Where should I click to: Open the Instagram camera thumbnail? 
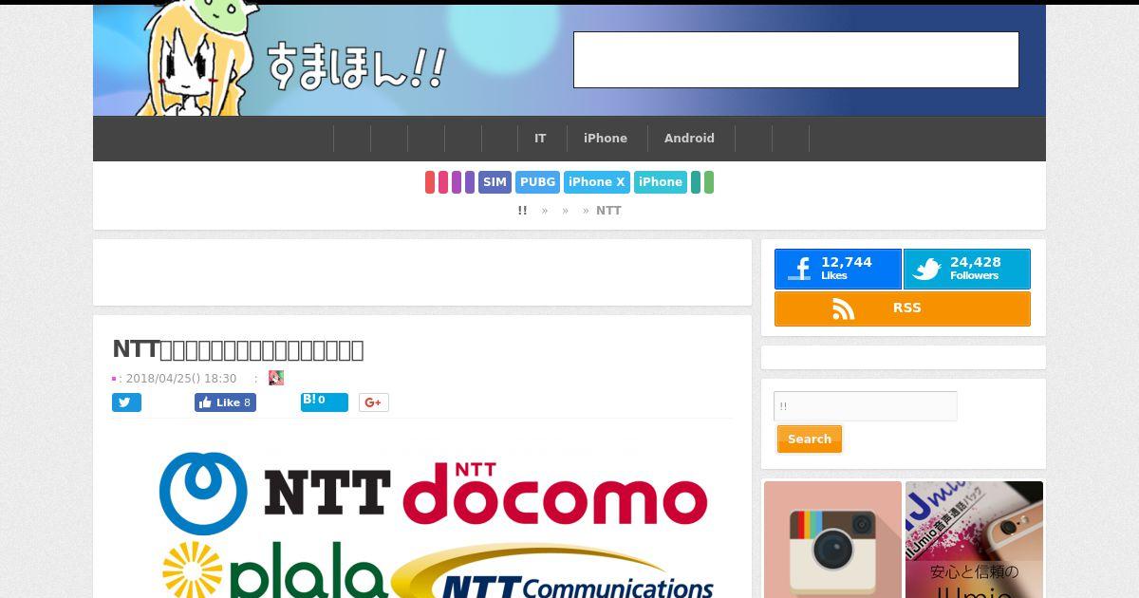tap(832, 539)
